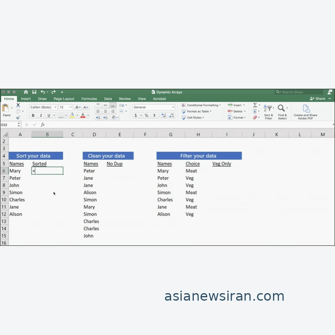Image resolution: width=335 pixels, height=335 pixels.
Task: Open Find & Select magnifier
Action: click(282, 111)
